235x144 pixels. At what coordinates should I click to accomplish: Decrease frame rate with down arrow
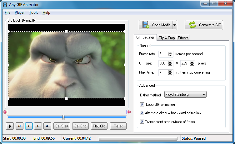coord(170,55)
